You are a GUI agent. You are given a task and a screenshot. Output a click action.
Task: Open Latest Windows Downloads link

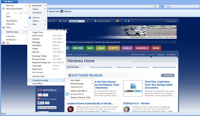164,67
